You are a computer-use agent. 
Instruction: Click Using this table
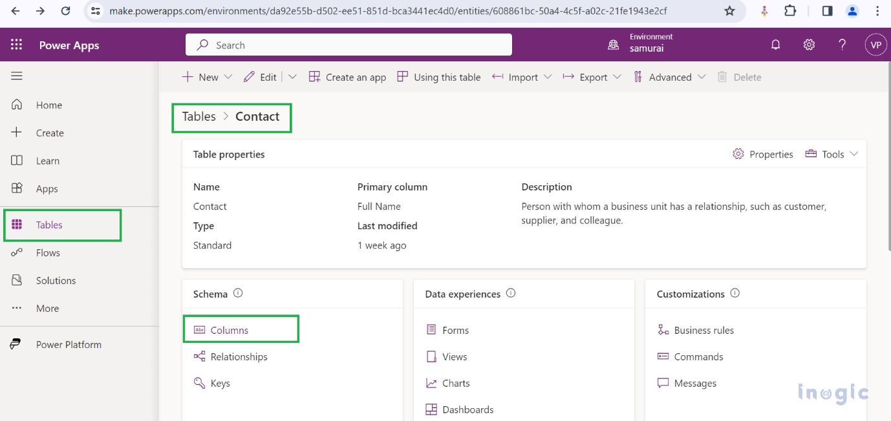[x=438, y=77]
